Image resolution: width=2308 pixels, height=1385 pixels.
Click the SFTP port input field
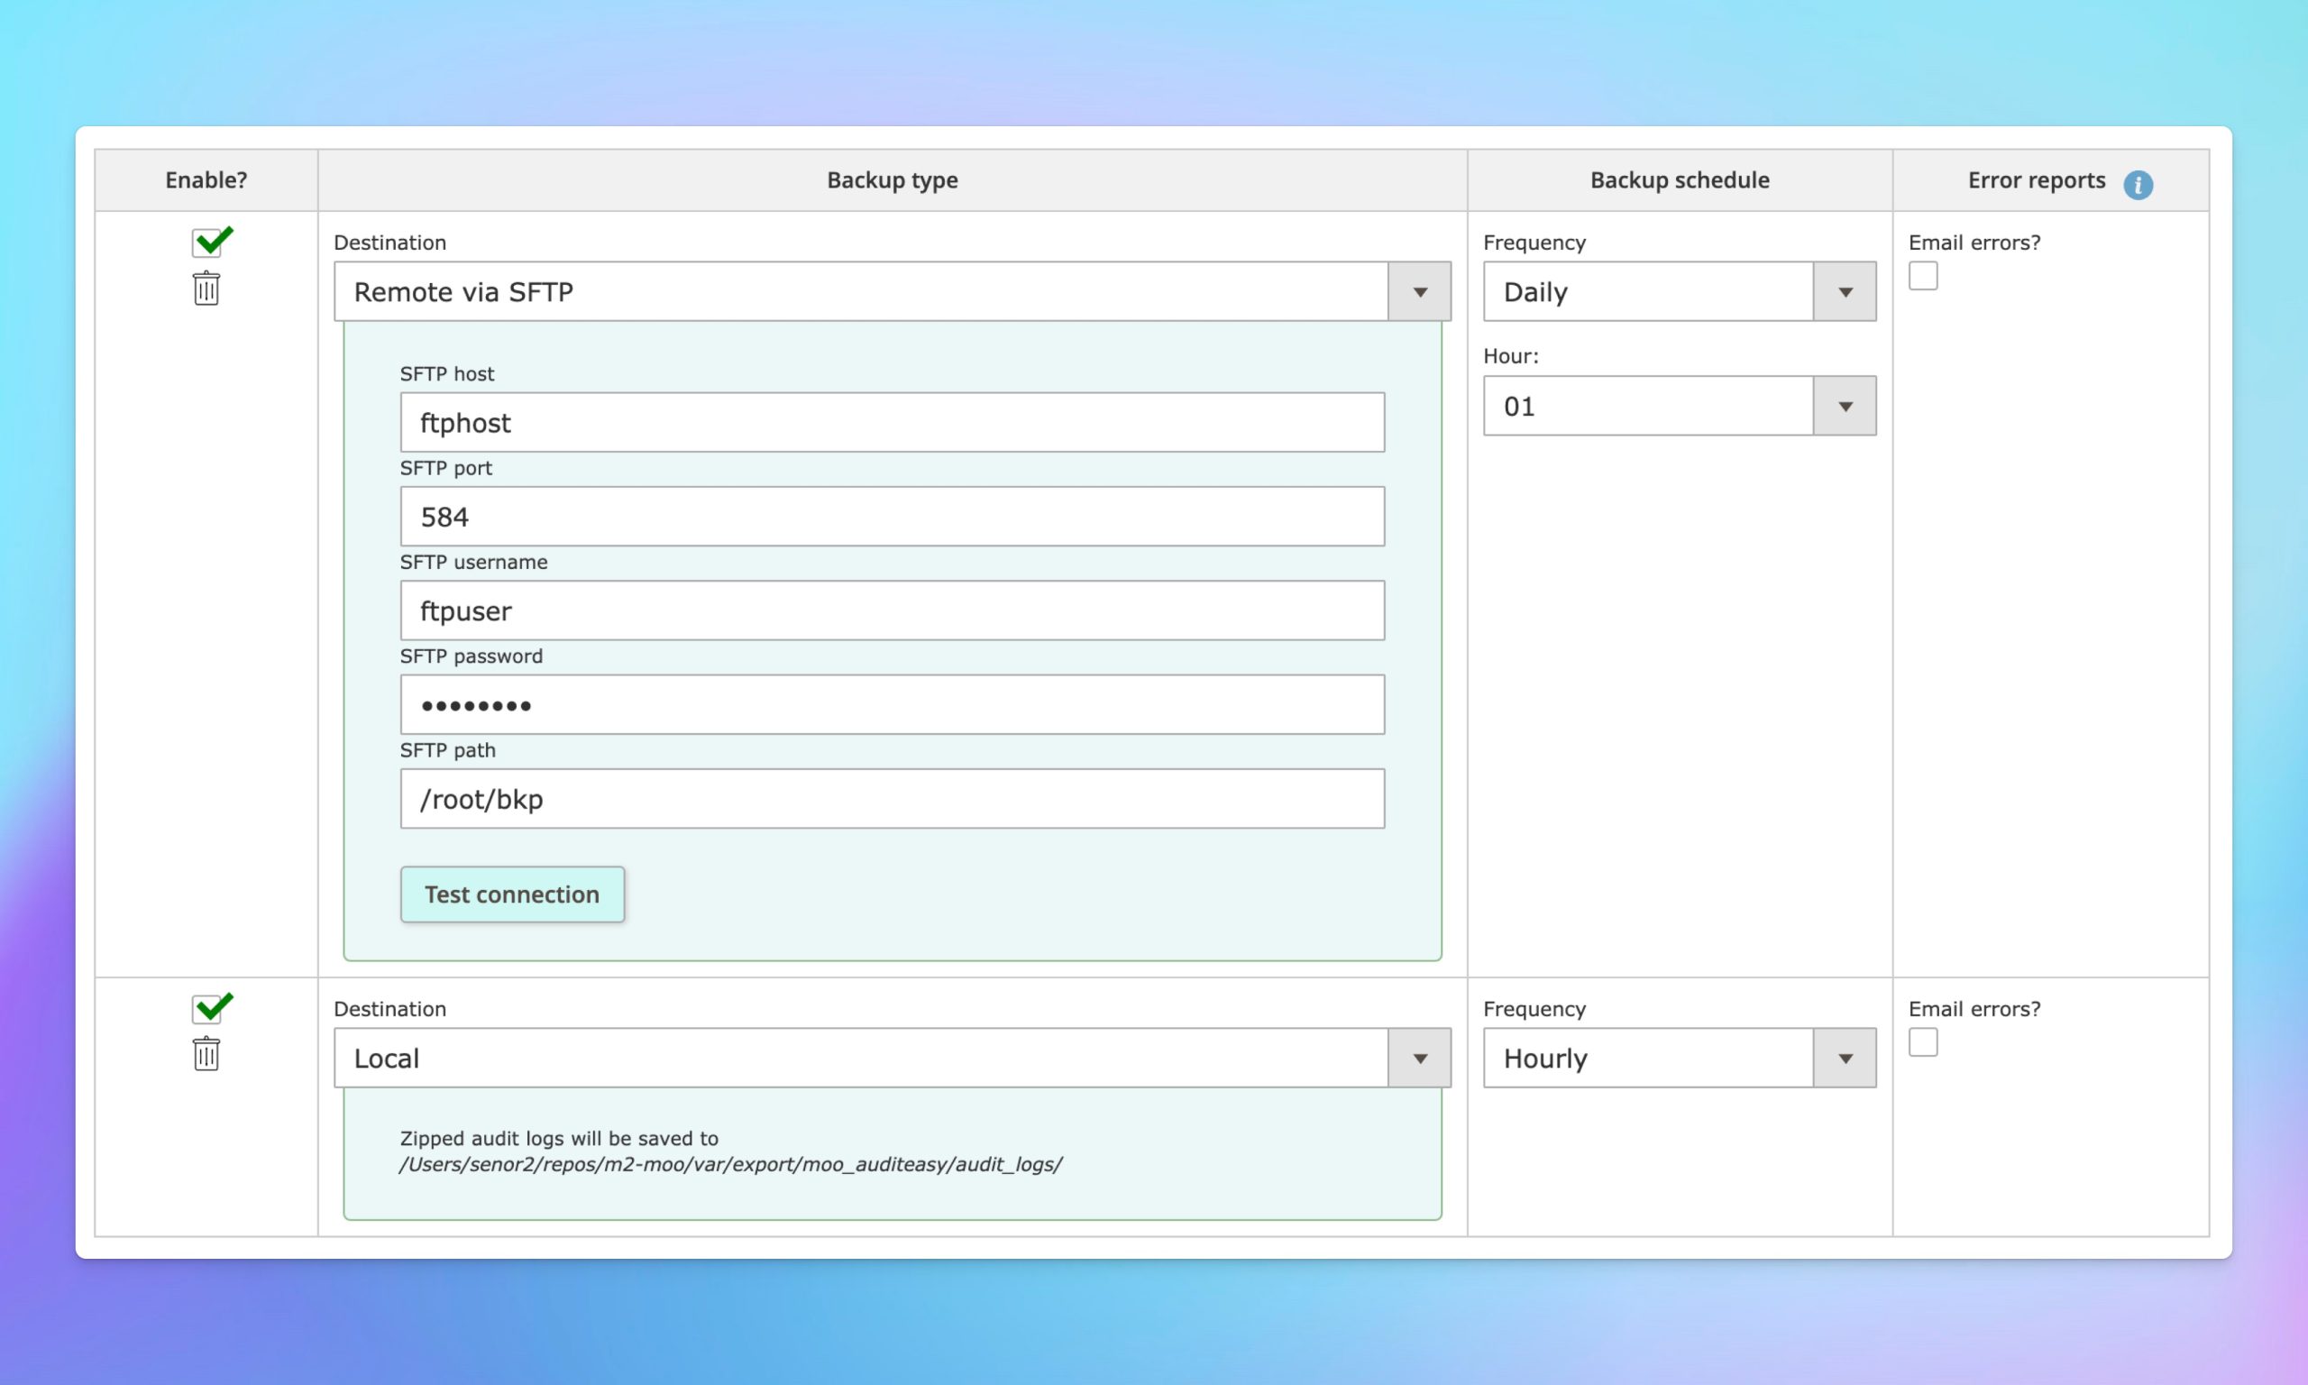tap(892, 516)
